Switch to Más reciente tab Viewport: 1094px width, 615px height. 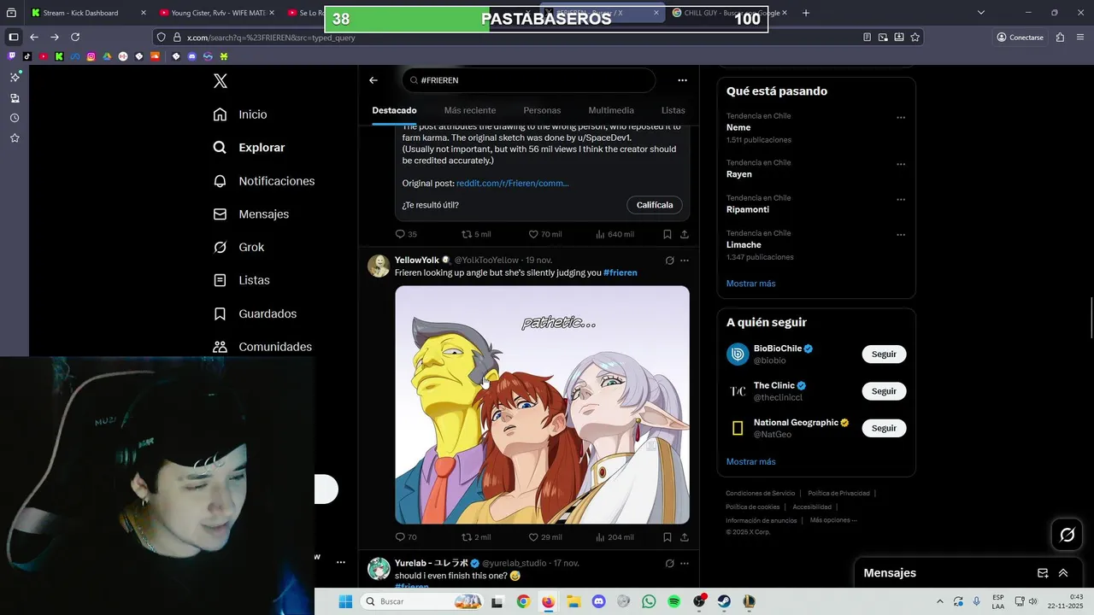click(x=470, y=110)
